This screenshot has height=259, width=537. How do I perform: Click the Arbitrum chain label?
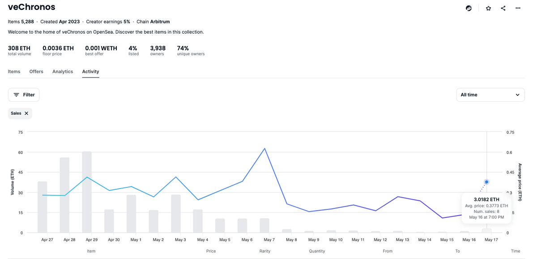(x=160, y=22)
